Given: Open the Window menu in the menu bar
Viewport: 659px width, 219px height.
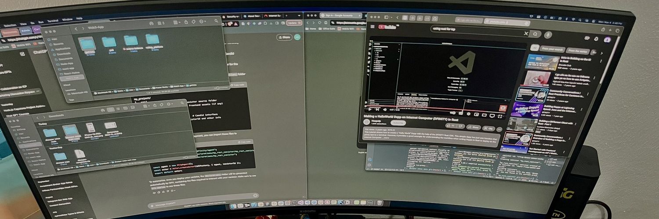Looking at the screenshot, I should tap(67, 20).
